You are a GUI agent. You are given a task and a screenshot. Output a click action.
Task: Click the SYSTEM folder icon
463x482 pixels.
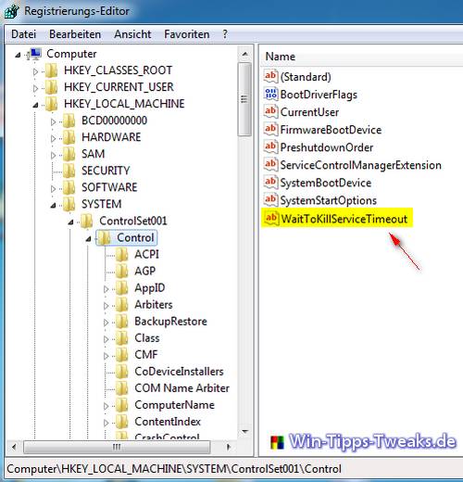[69, 204]
